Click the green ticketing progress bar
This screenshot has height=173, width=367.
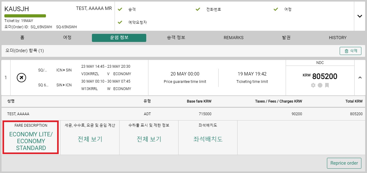click(x=25, y=16)
